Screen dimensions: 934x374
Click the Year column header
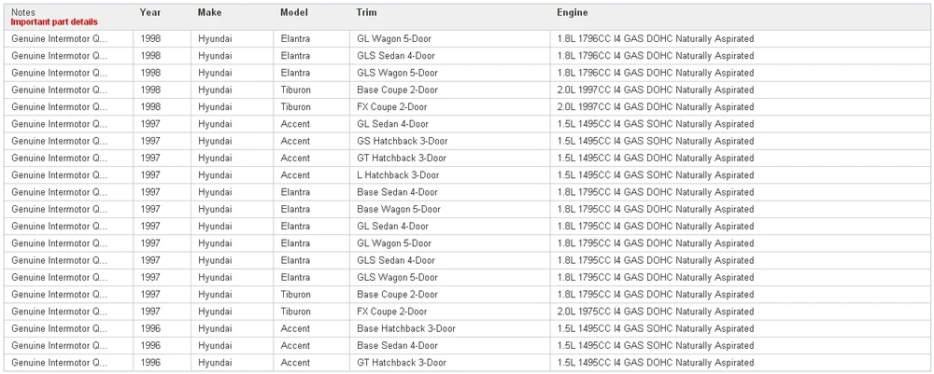click(x=150, y=12)
